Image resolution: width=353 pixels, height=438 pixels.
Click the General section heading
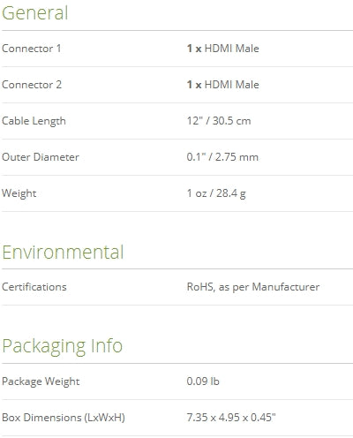35,13
